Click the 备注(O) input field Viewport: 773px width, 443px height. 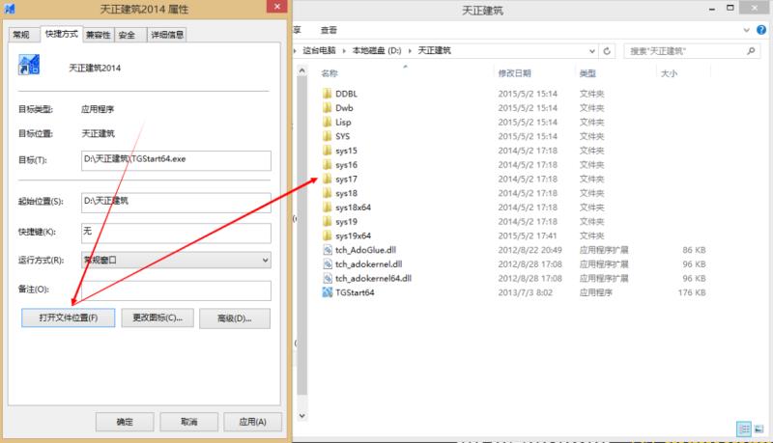pyautogui.click(x=176, y=291)
